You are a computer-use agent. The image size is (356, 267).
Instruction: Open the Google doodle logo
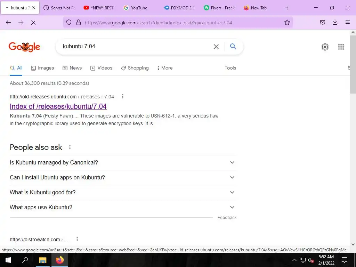click(24, 47)
